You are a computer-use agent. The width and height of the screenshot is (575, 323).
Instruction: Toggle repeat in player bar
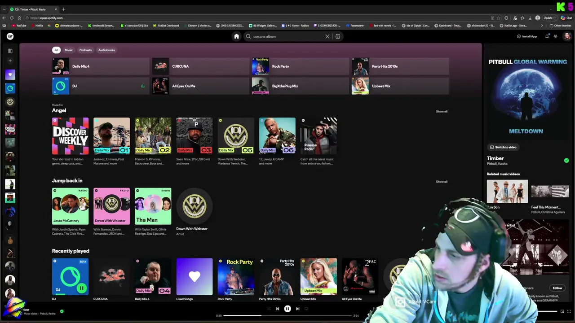[x=306, y=309]
